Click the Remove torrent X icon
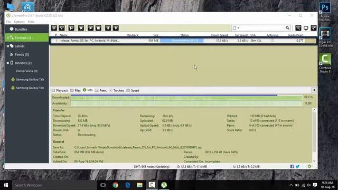Image resolution: width=338 pixels, height=190 pixels. click(81, 28)
